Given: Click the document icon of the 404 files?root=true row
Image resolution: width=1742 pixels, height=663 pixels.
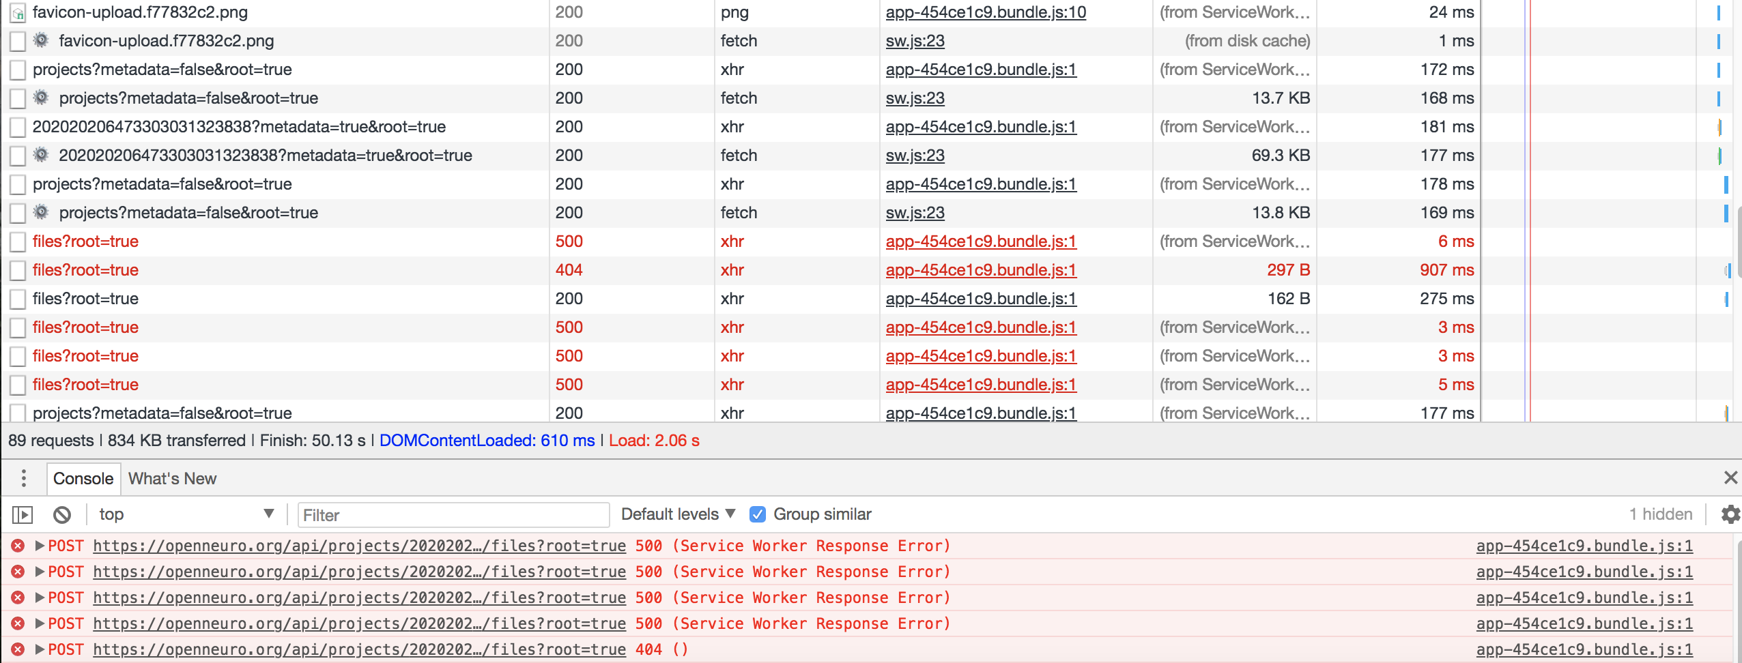Looking at the screenshot, I should tap(18, 270).
